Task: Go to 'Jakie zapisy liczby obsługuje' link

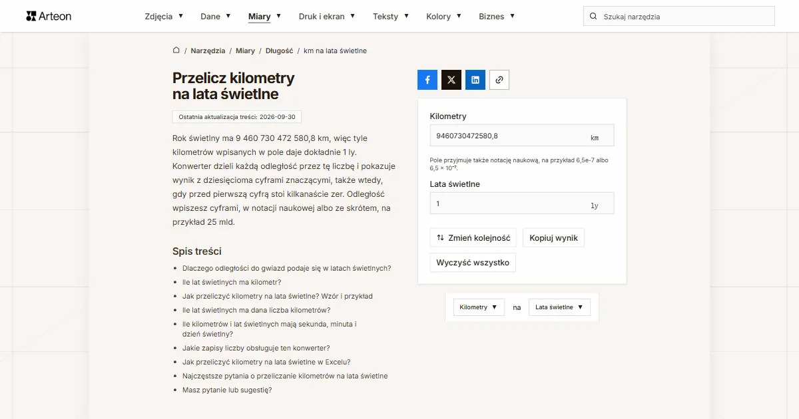Action: click(x=256, y=349)
